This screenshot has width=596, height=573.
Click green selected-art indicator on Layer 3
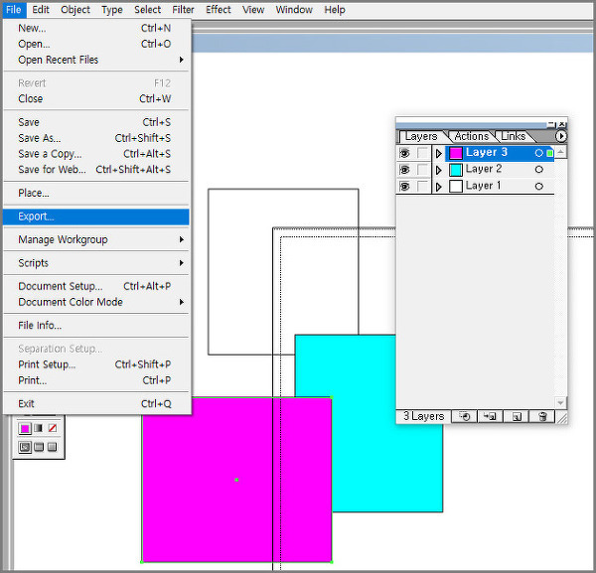549,153
